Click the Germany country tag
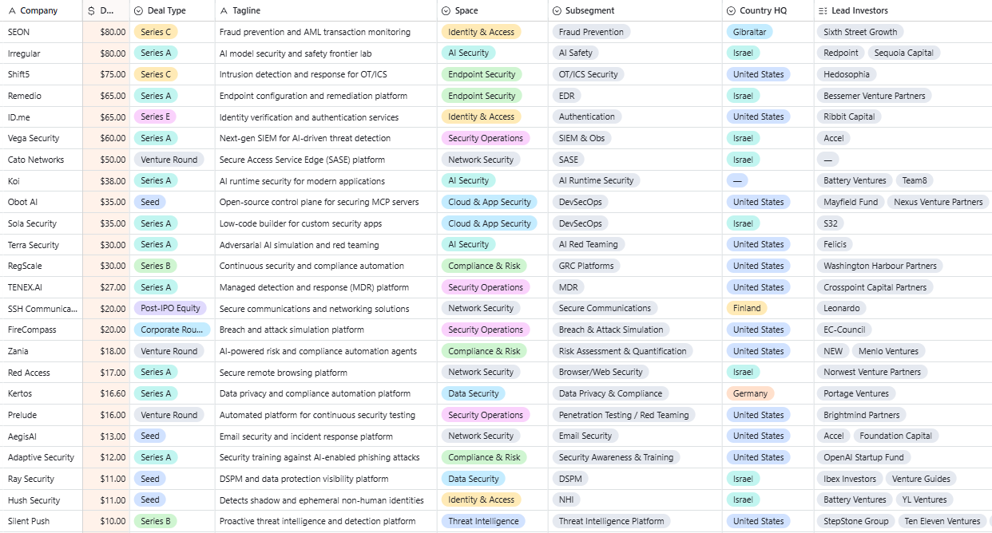This screenshot has width=992, height=533. point(750,393)
